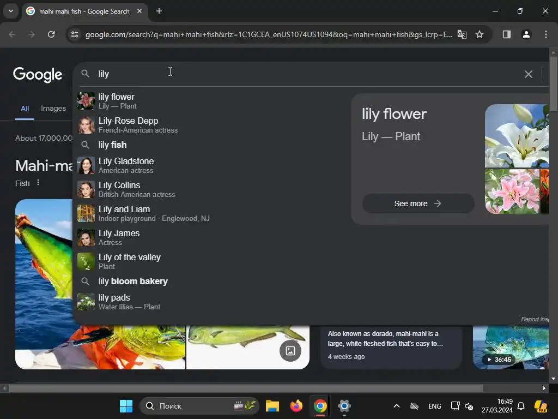Click the image search icon on the fish picture
Viewport: 558px width, 419px height.
pos(290,351)
